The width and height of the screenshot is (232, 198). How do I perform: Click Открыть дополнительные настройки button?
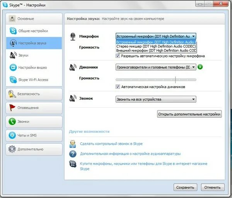[x=189, y=114]
